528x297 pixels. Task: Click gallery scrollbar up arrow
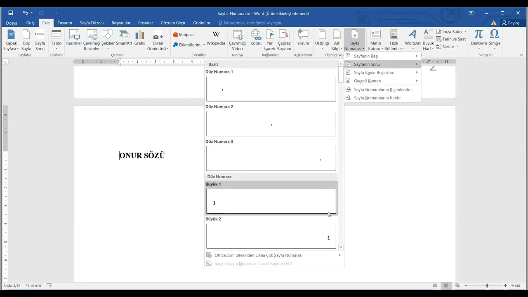pyautogui.click(x=341, y=64)
